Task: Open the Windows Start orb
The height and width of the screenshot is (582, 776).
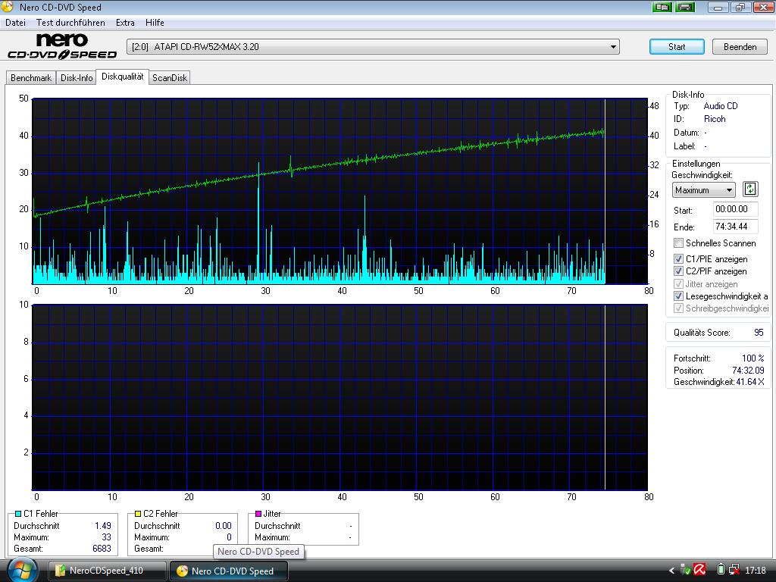Action: pyautogui.click(x=21, y=569)
